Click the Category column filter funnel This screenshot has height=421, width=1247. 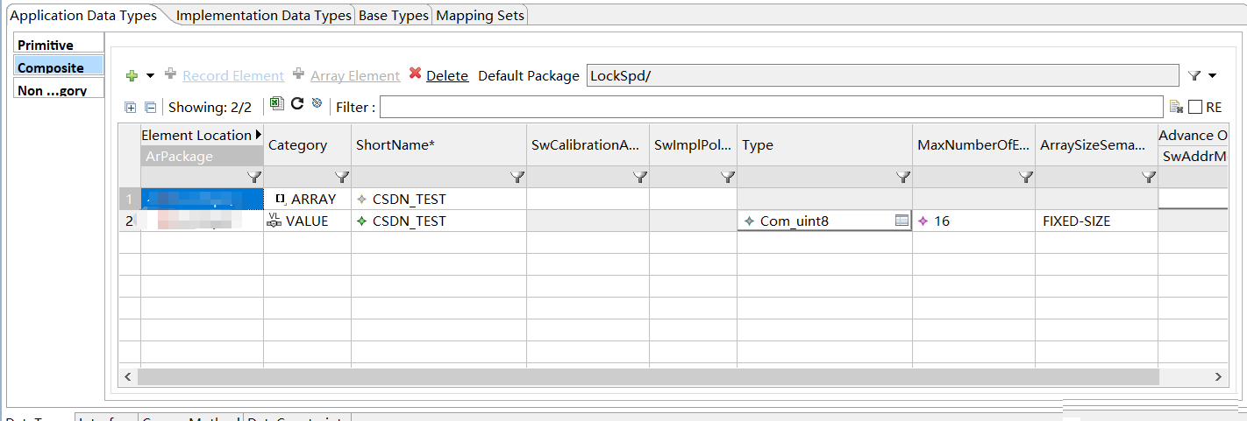coord(342,178)
